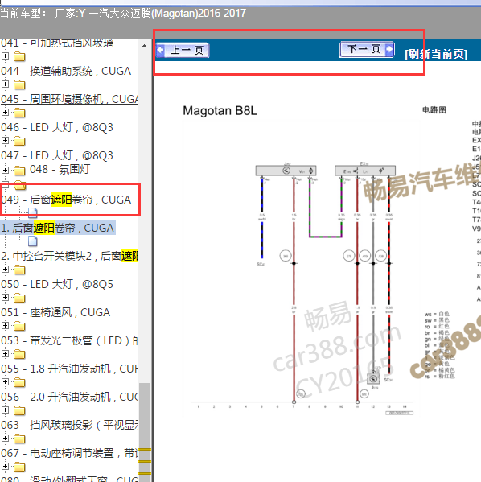The height and width of the screenshot is (482, 481).
Task: Go to previous page with 上一页
Action: [x=183, y=50]
